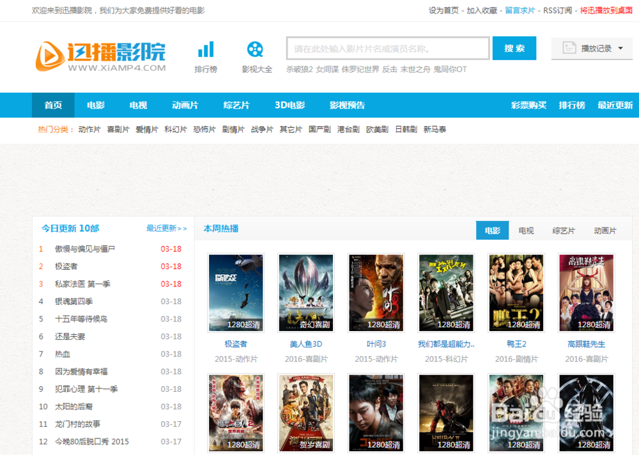The width and height of the screenshot is (639, 455).
Task: Open 今晚80后脱口秀 2015 in update list
Action: point(91,442)
